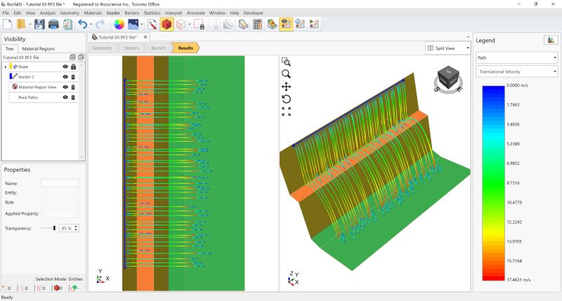Image resolution: width=562 pixels, height=301 pixels.
Task: Click the highlighted eye-on-slope results icon
Action: coord(286,25)
